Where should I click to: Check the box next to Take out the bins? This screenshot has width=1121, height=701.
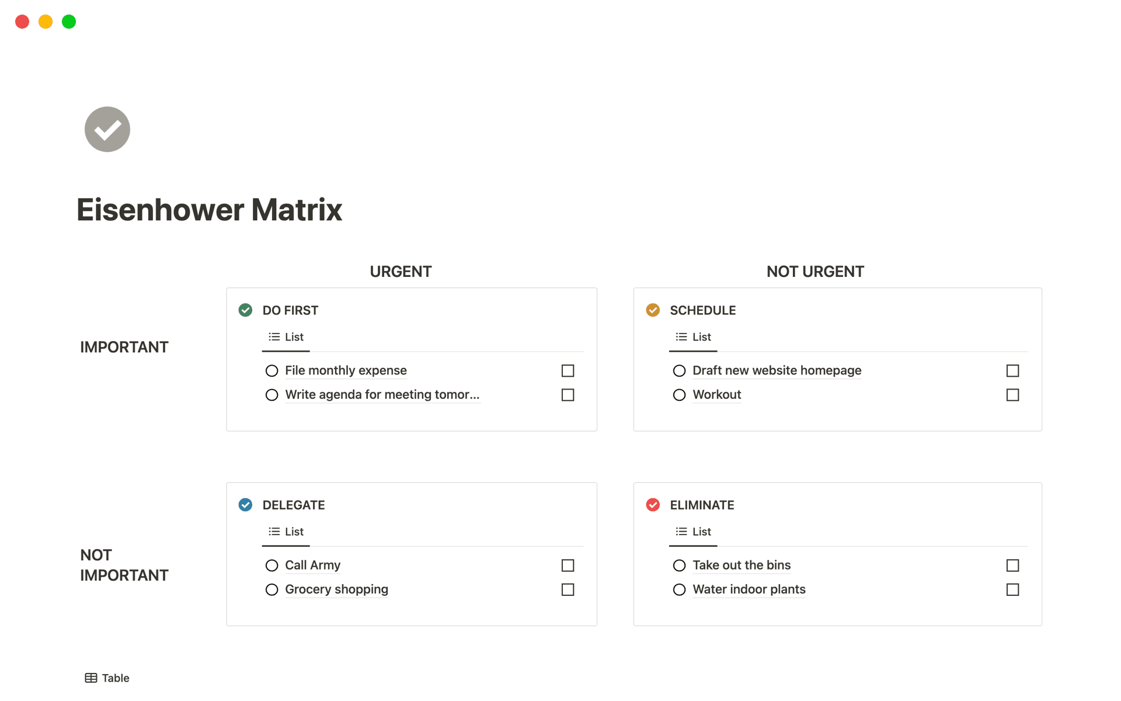pos(1013,565)
